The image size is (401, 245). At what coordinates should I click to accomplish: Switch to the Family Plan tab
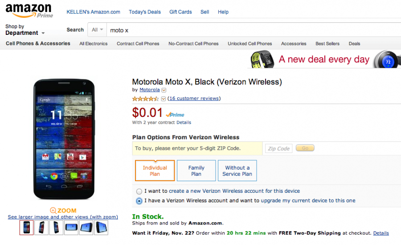[196, 171]
